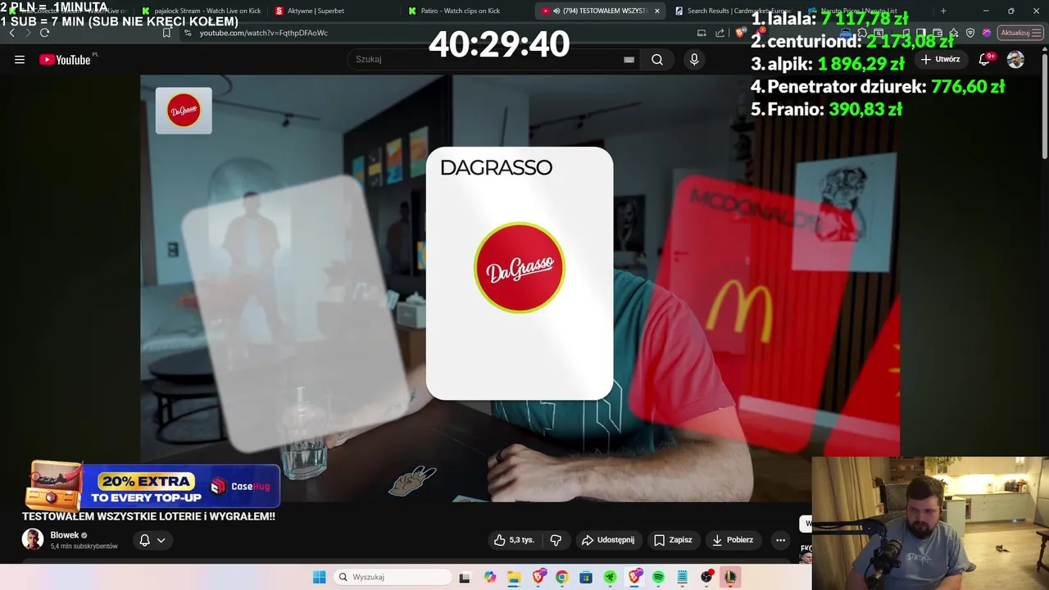This screenshot has height=590, width=1049.
Task: Close the TESTOWAŁEM WSZYSTKIE YouTube tab
Action: pos(656,11)
